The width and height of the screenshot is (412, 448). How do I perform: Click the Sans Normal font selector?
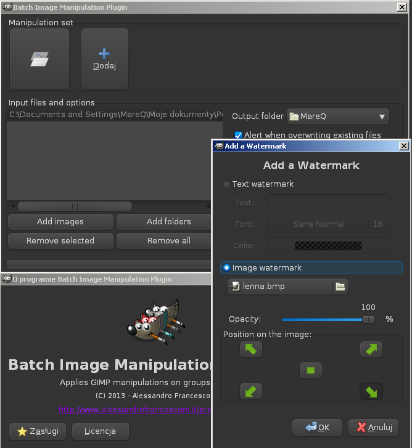click(x=328, y=224)
